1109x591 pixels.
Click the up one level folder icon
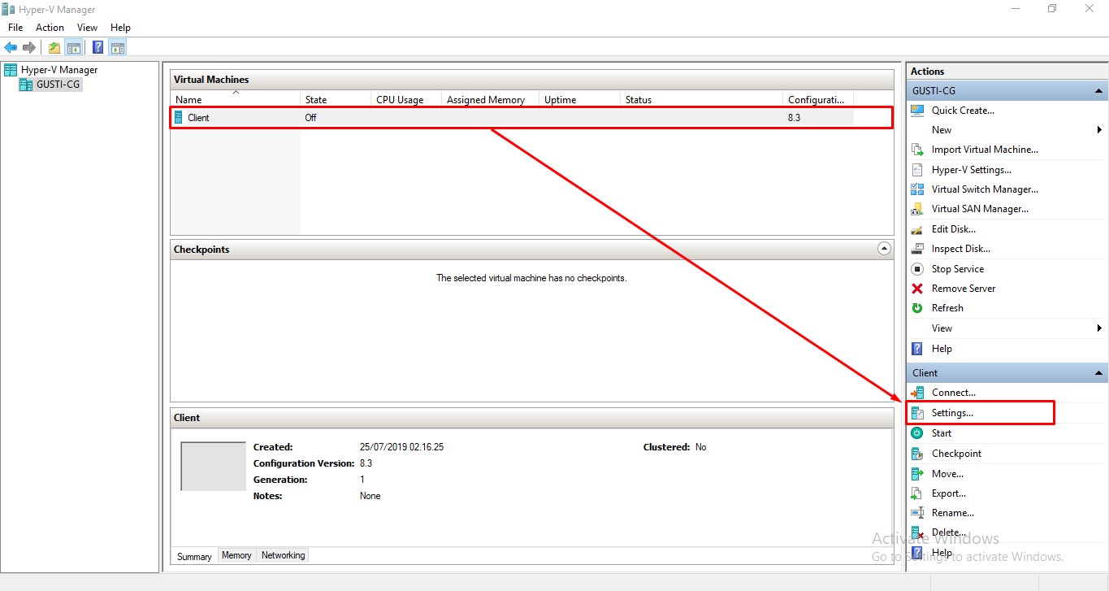(54, 47)
